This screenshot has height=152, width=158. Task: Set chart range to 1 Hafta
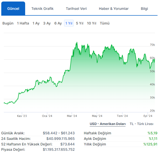[x=23, y=23]
